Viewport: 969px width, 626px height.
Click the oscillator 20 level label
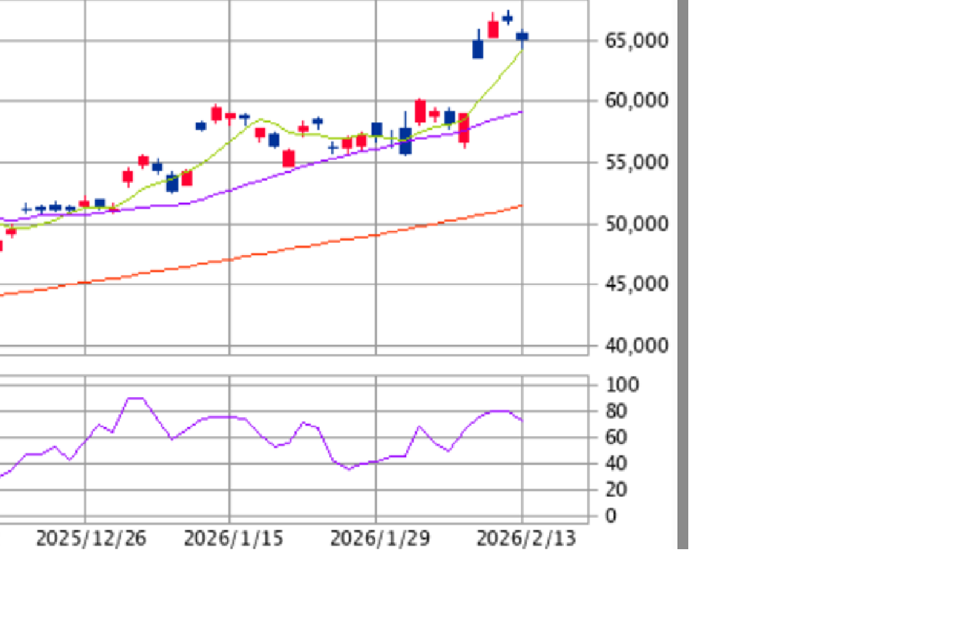point(618,489)
